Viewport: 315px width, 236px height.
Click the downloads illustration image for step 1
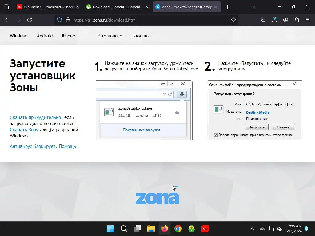tap(144, 110)
